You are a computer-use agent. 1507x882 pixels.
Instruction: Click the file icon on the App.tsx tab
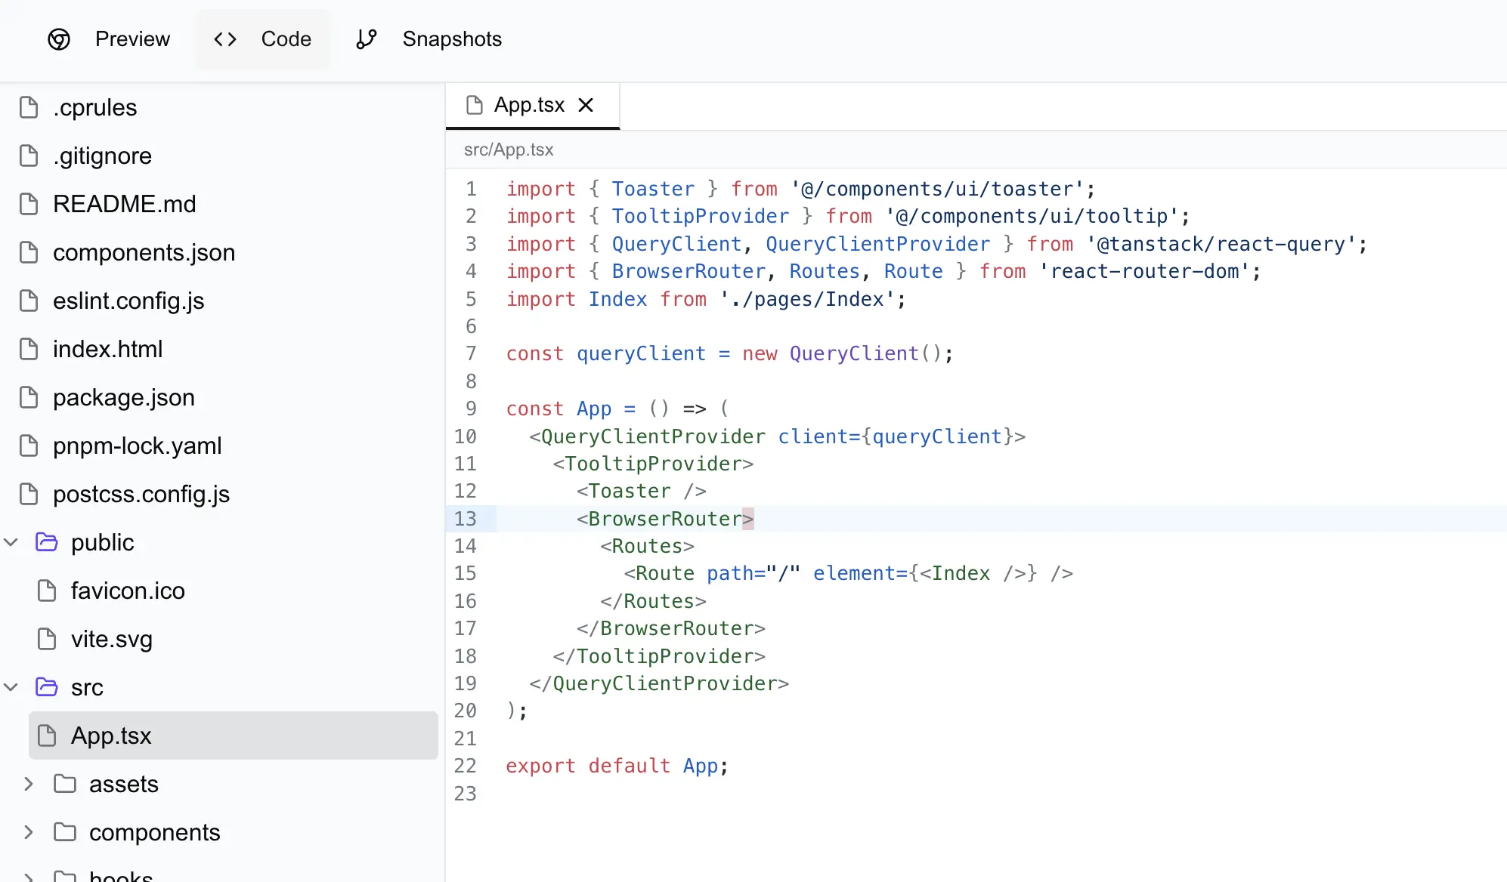point(475,104)
